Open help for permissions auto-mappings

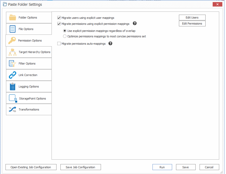point(110,43)
